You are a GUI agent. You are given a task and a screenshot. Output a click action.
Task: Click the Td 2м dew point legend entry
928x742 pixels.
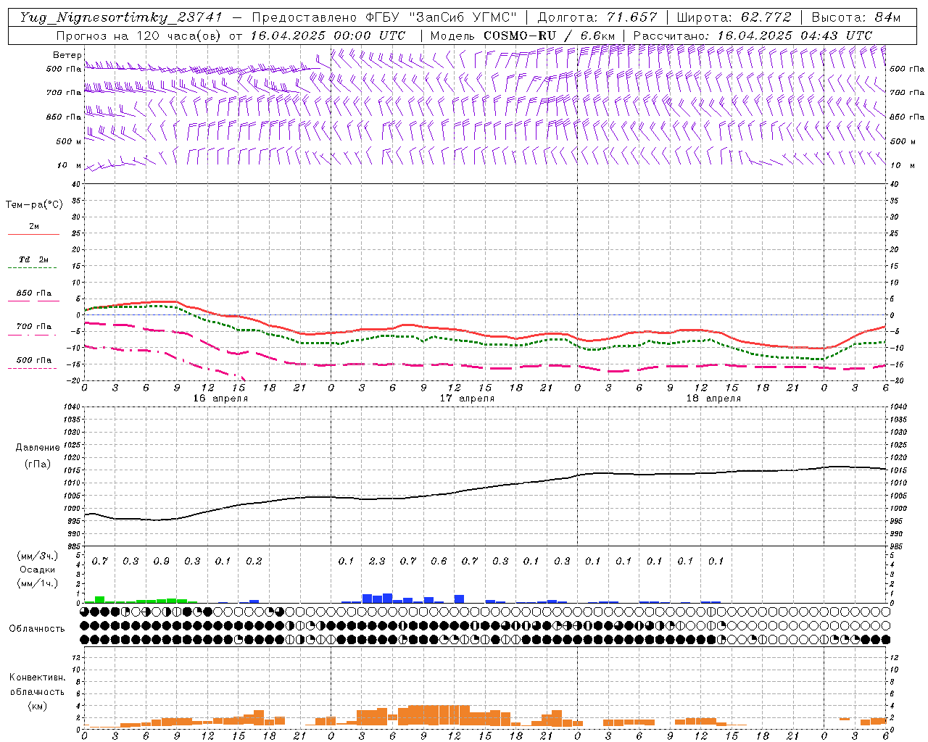[x=33, y=259]
